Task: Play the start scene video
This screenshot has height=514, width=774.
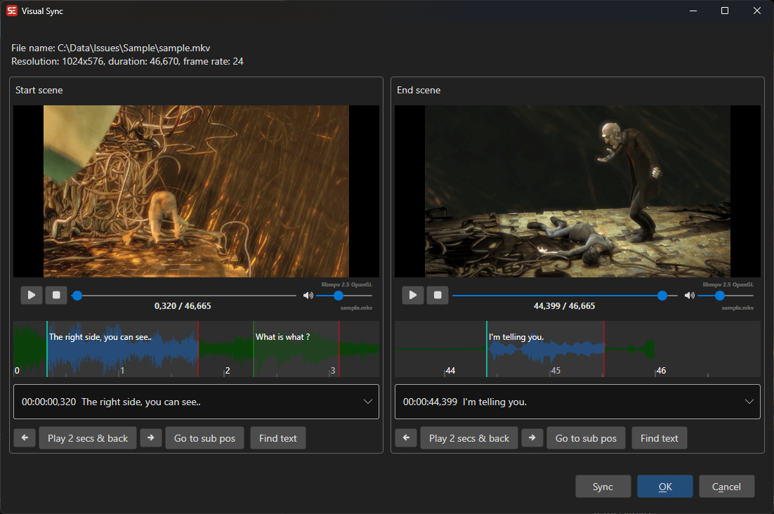Action: click(x=31, y=295)
